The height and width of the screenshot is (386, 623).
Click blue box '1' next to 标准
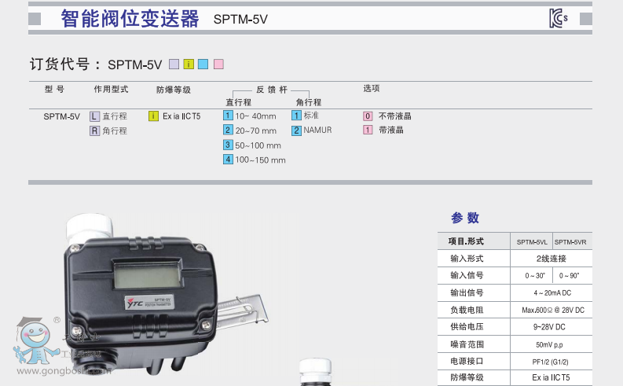[296, 116]
